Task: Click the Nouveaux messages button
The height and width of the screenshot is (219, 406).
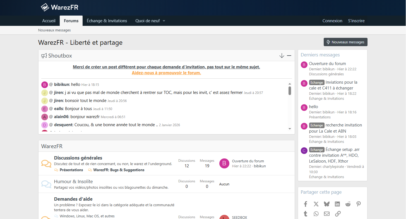Action: click(x=345, y=42)
